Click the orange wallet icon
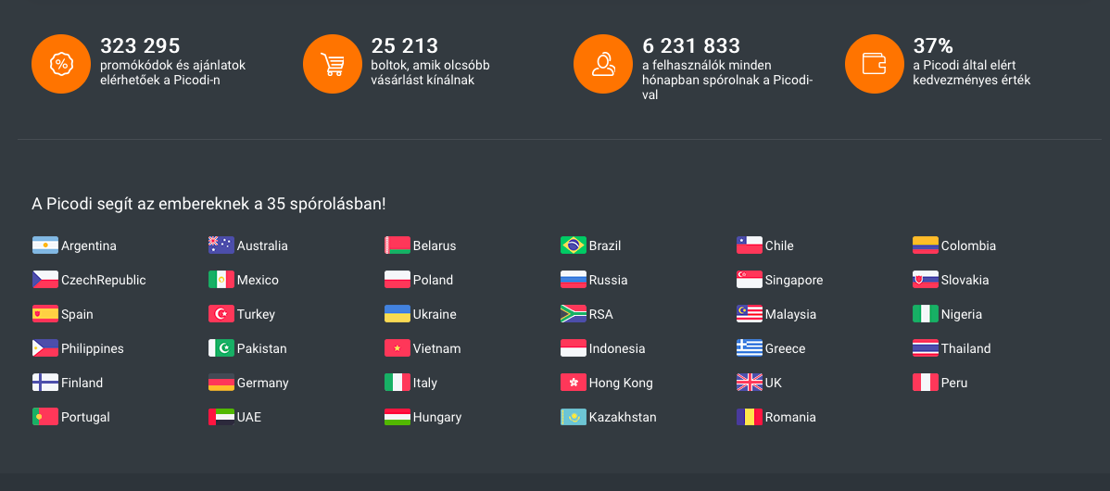 point(874,64)
